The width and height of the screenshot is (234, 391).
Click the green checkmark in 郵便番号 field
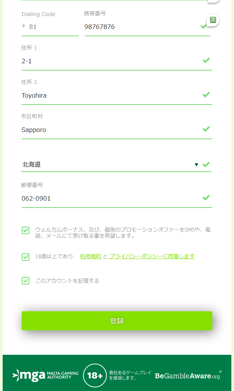(206, 198)
